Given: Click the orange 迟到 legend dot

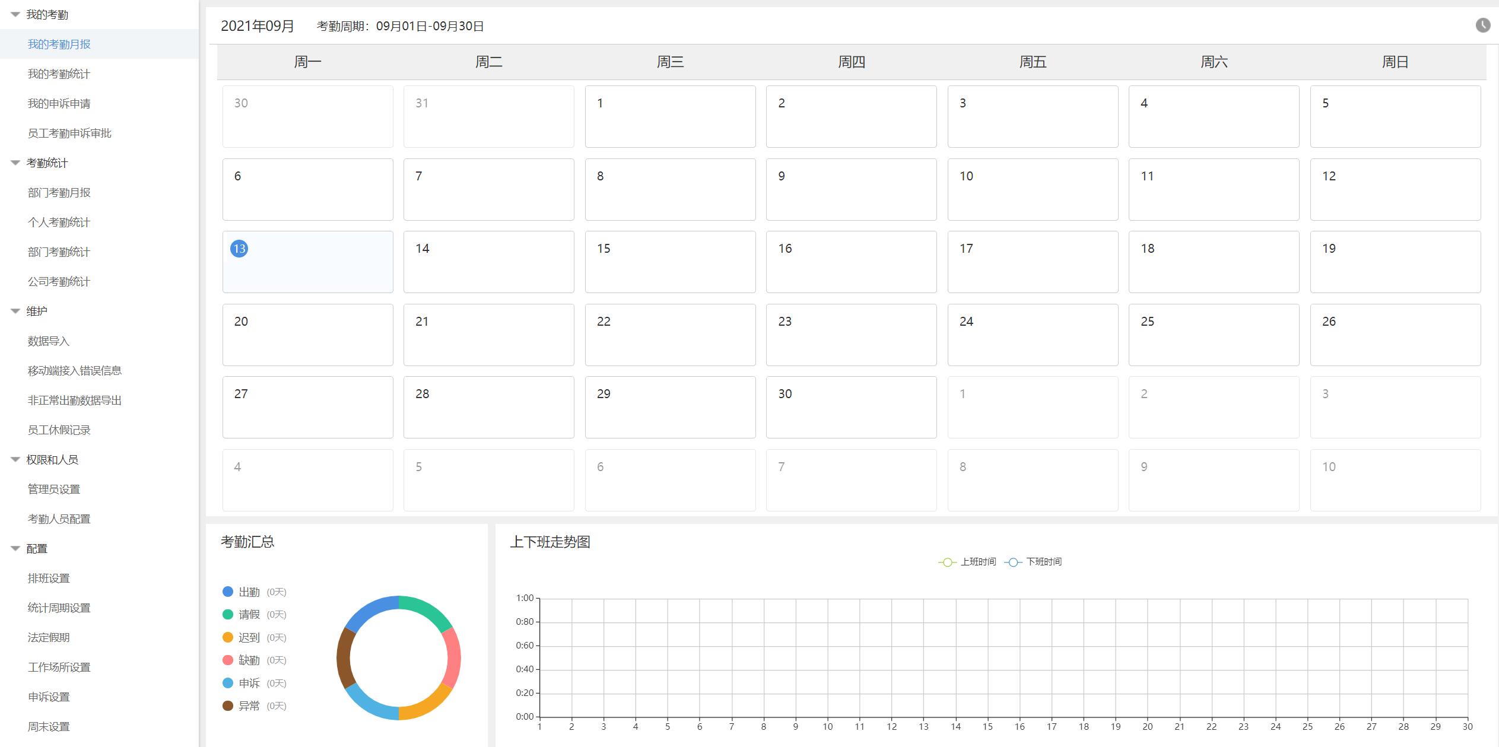Looking at the screenshot, I should click(x=228, y=637).
